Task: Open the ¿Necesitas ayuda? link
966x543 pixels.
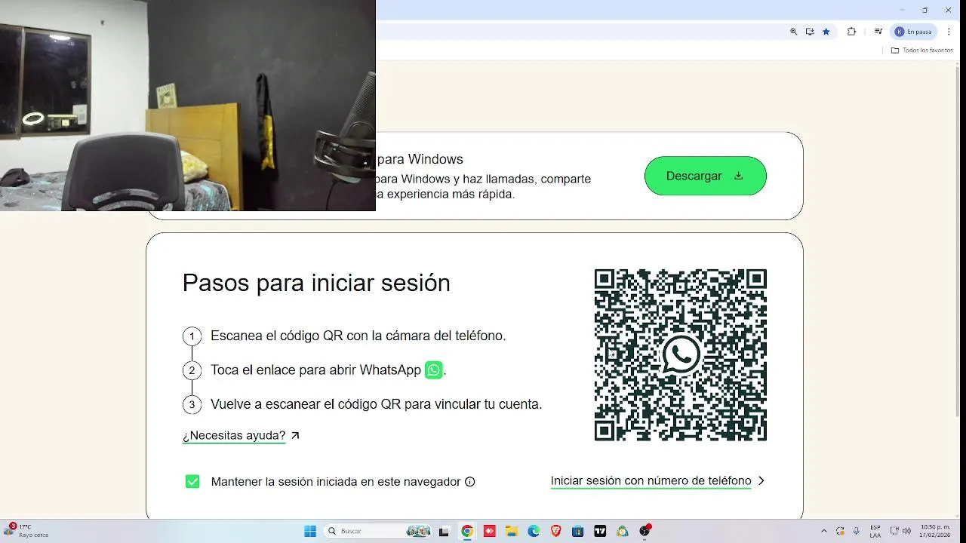Action: 234,435
